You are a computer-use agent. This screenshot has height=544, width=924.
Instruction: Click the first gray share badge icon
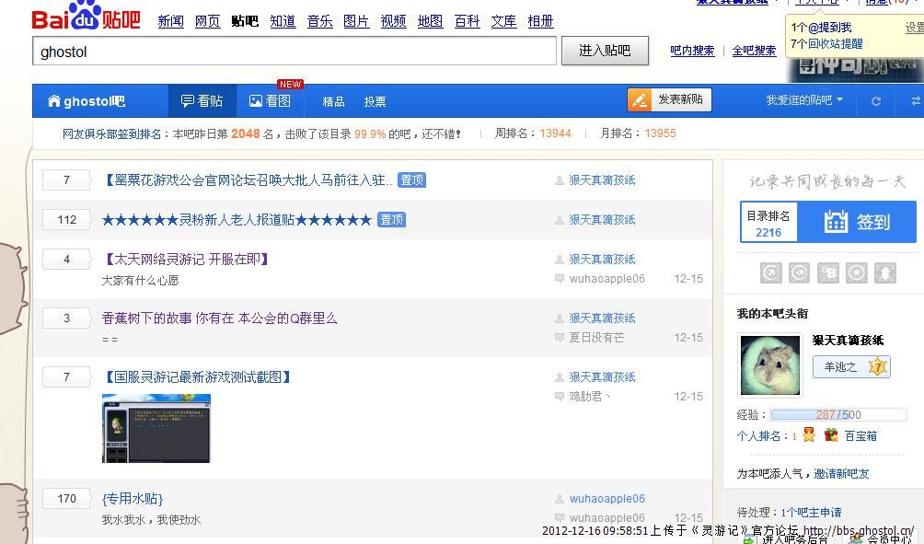tap(770, 272)
